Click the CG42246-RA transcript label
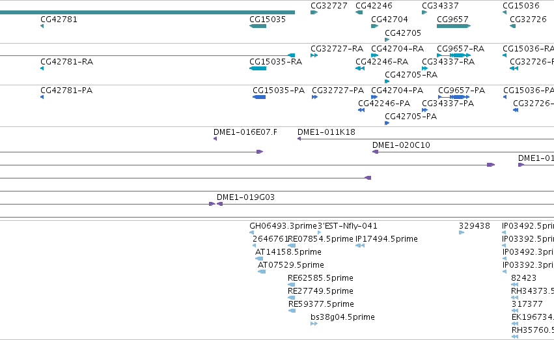This screenshot has height=340, width=554. click(382, 62)
